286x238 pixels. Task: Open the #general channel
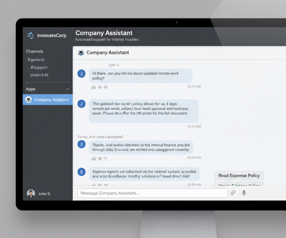coord(36,60)
